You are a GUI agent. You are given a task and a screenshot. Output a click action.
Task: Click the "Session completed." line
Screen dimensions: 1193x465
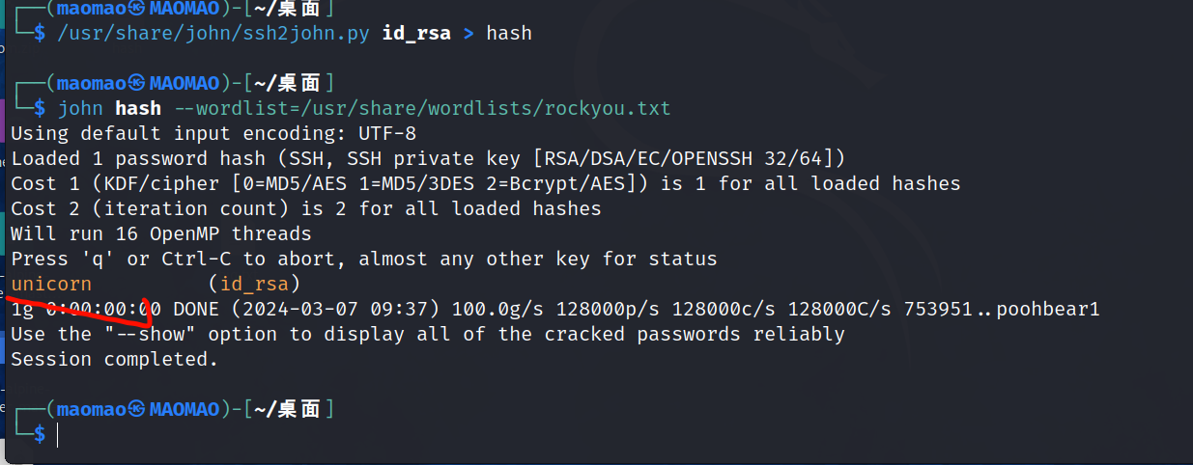[115, 360]
